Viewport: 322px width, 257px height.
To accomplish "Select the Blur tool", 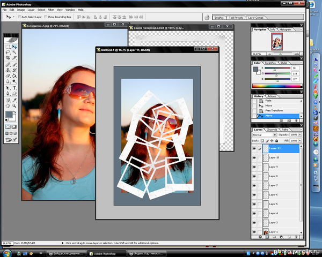I will click(8, 81).
